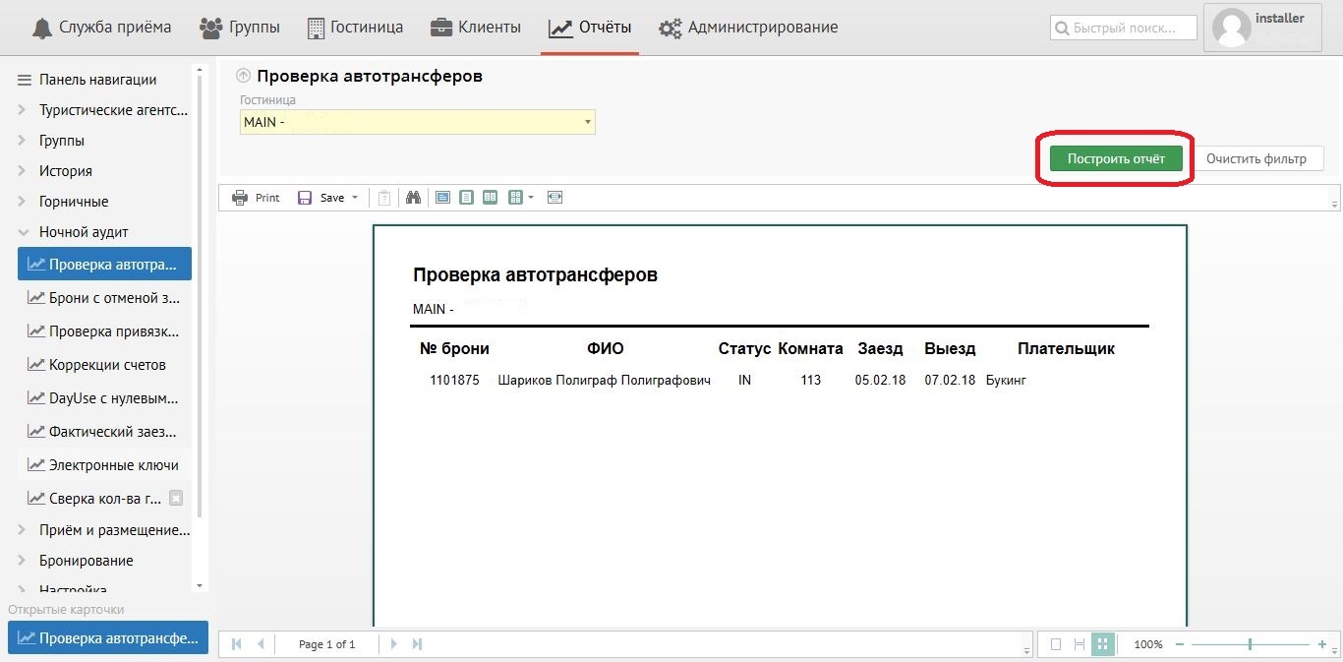Click the fit page width icon
This screenshot has height=662, width=1343.
[x=555, y=198]
